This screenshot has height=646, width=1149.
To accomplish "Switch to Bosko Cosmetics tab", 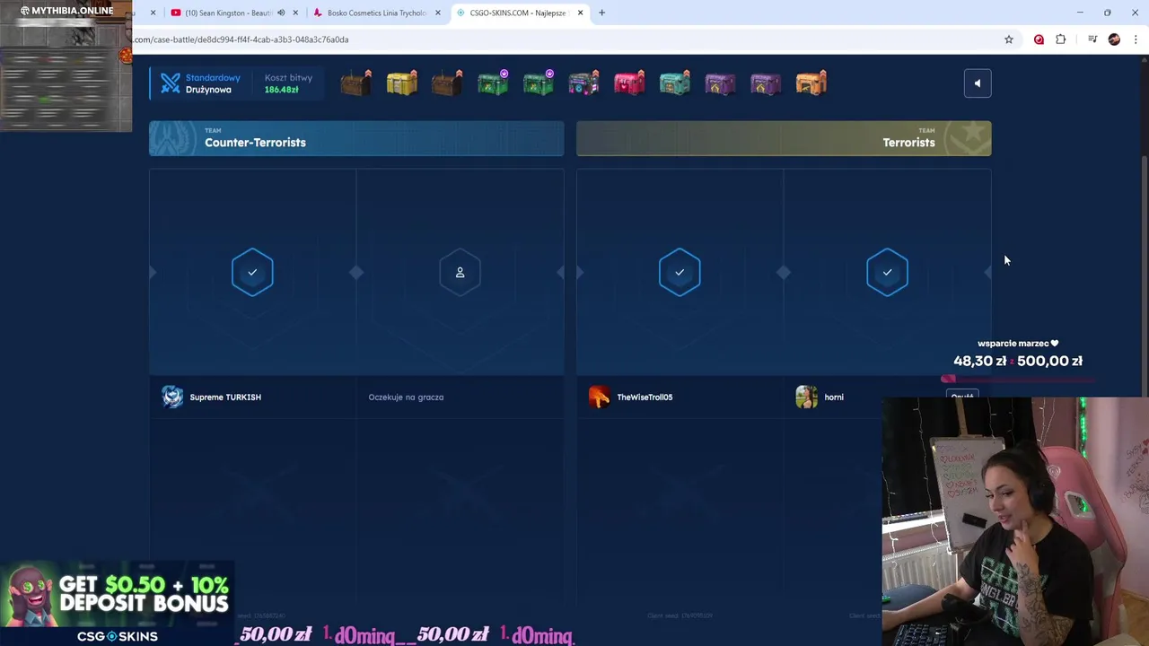I will pyautogui.click(x=377, y=13).
